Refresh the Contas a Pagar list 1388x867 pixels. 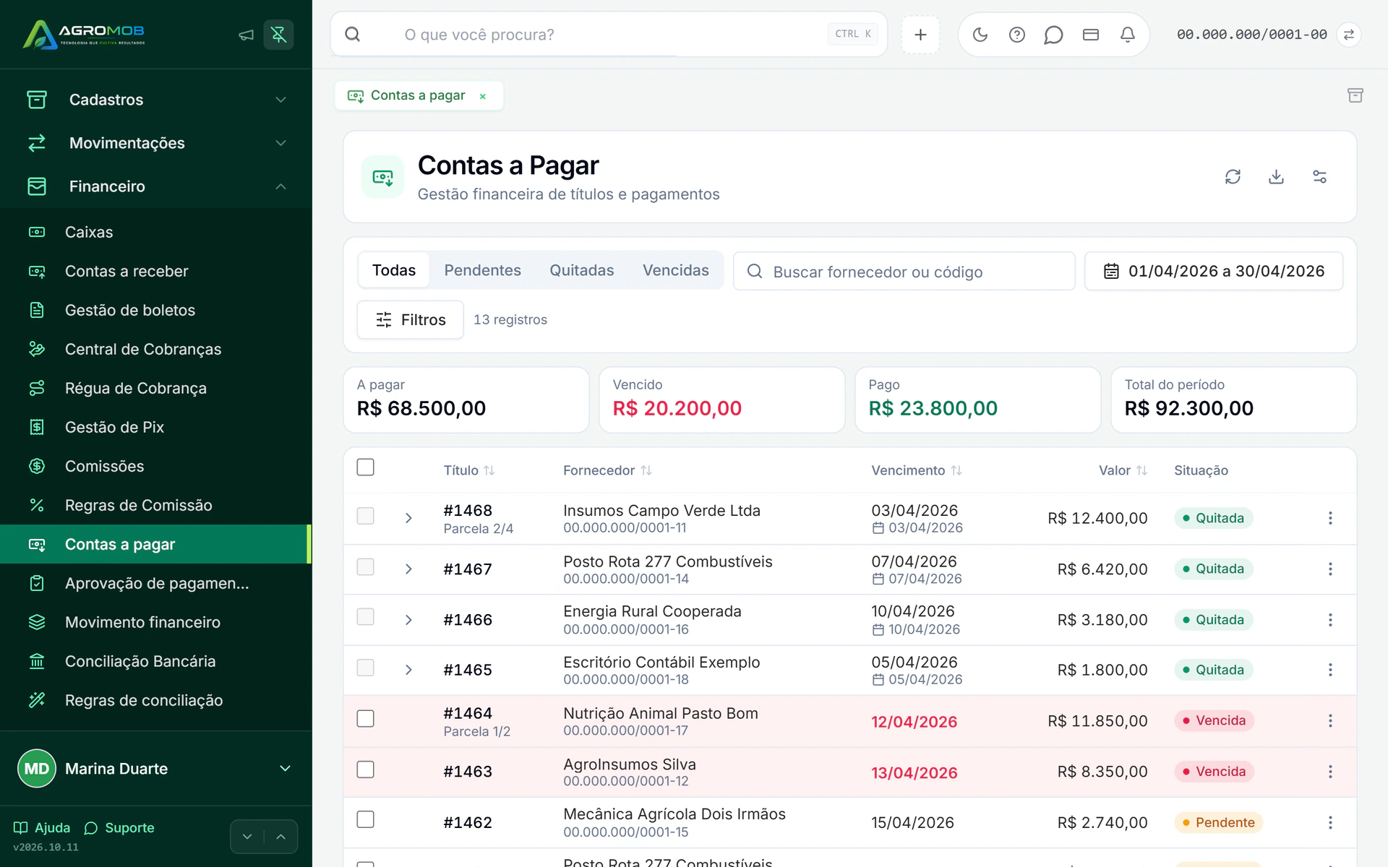(x=1233, y=177)
